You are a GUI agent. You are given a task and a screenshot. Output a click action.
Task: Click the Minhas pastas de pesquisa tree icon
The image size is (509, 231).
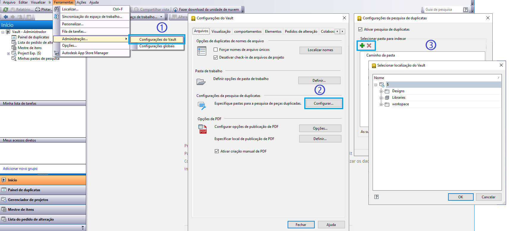coord(14,59)
